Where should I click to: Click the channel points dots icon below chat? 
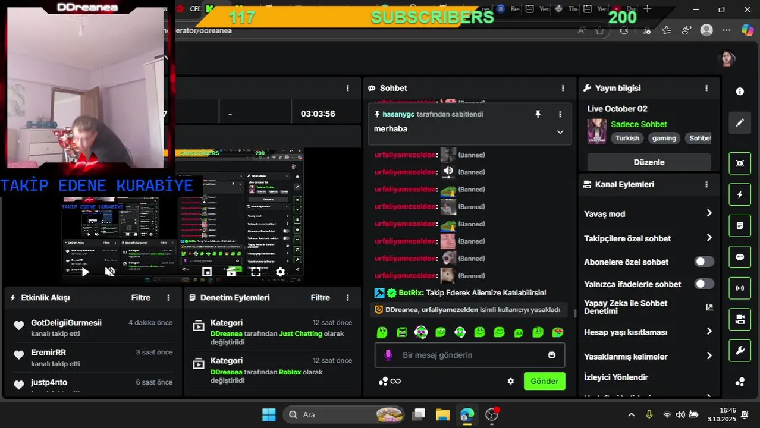click(383, 381)
